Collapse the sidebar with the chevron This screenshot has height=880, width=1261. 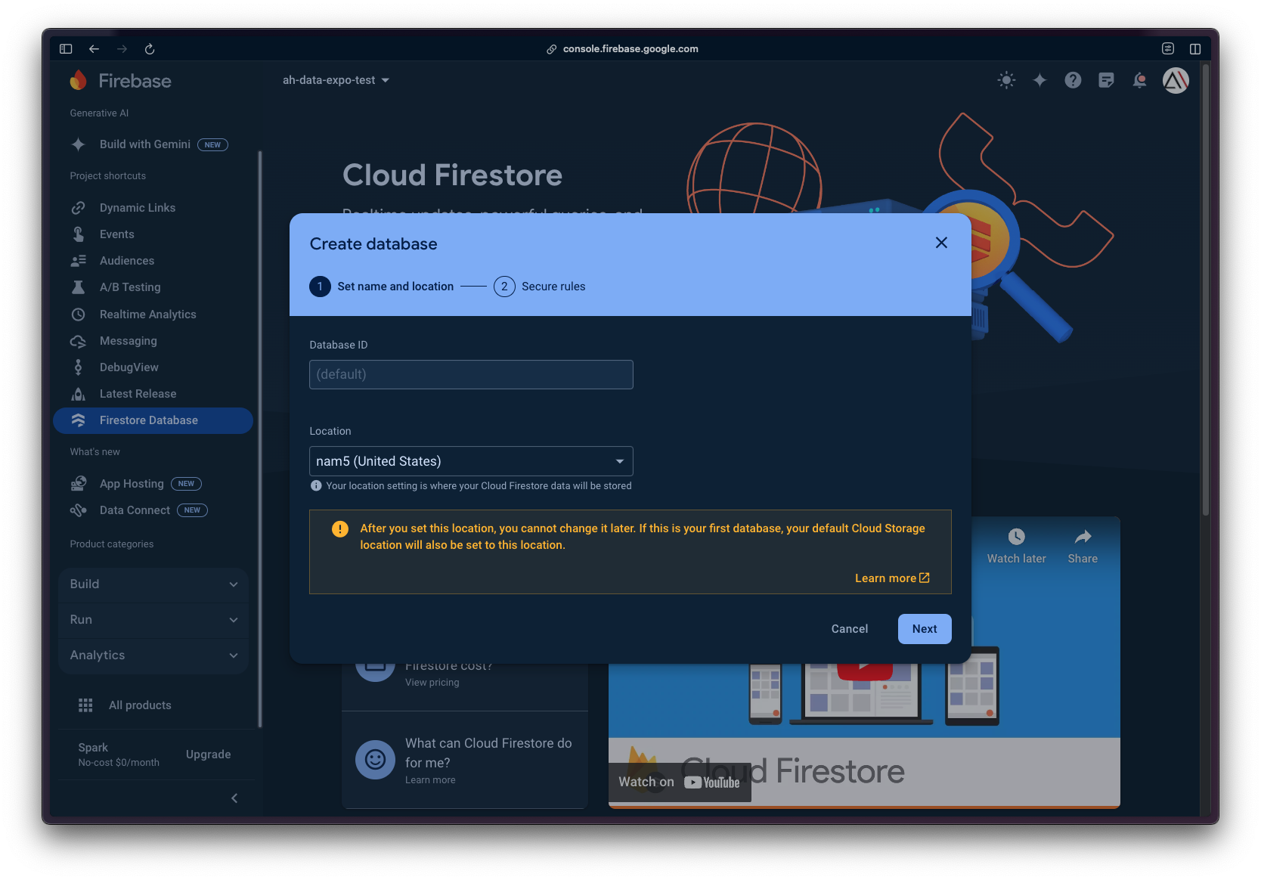(234, 798)
